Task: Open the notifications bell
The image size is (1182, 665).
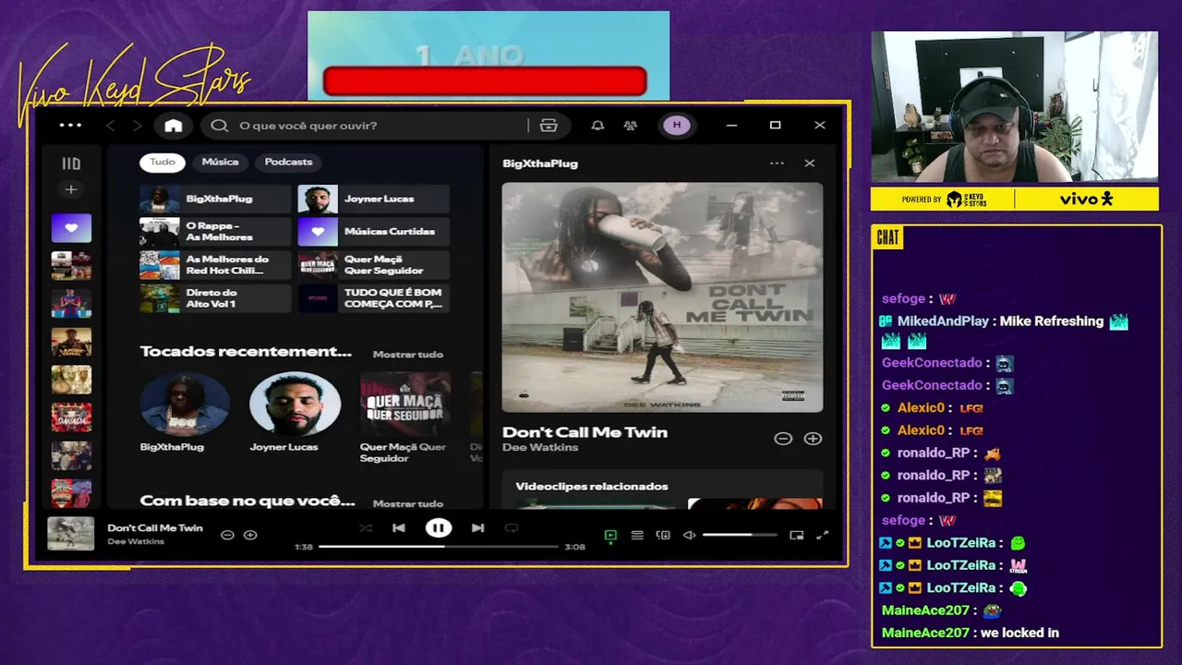Action: pyautogui.click(x=597, y=126)
